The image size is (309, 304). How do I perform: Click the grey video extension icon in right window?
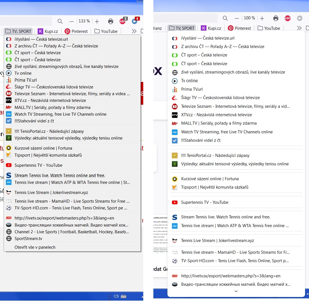[299, 18]
